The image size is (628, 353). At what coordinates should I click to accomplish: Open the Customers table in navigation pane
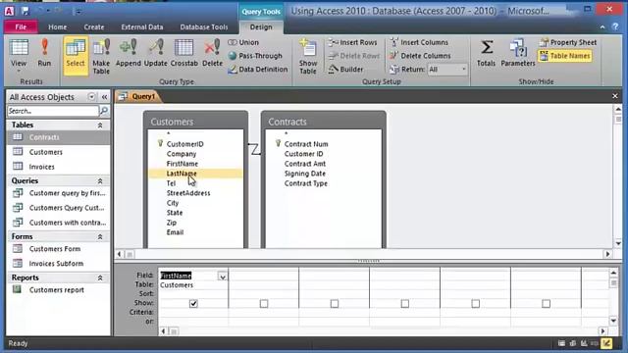coord(59,152)
